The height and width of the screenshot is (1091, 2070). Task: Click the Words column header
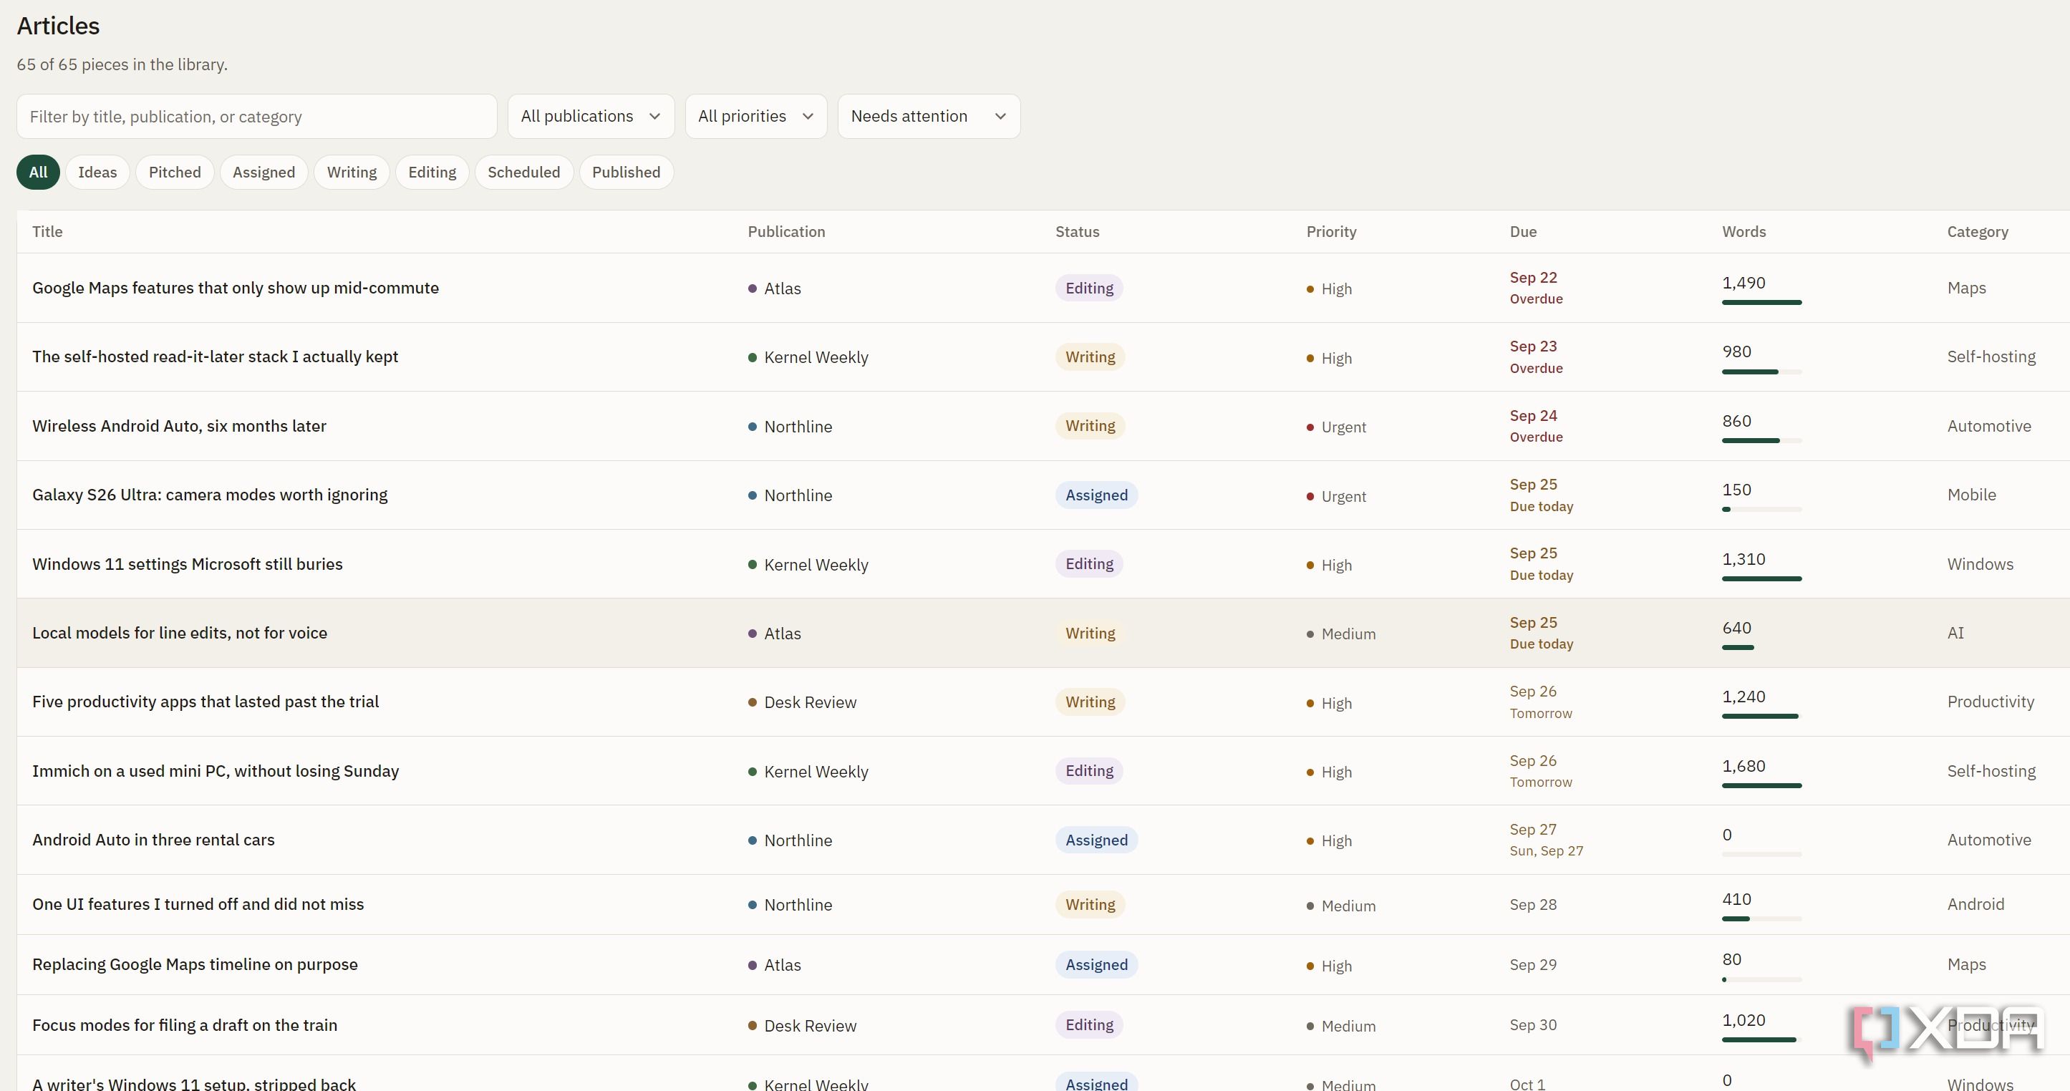coord(1743,231)
